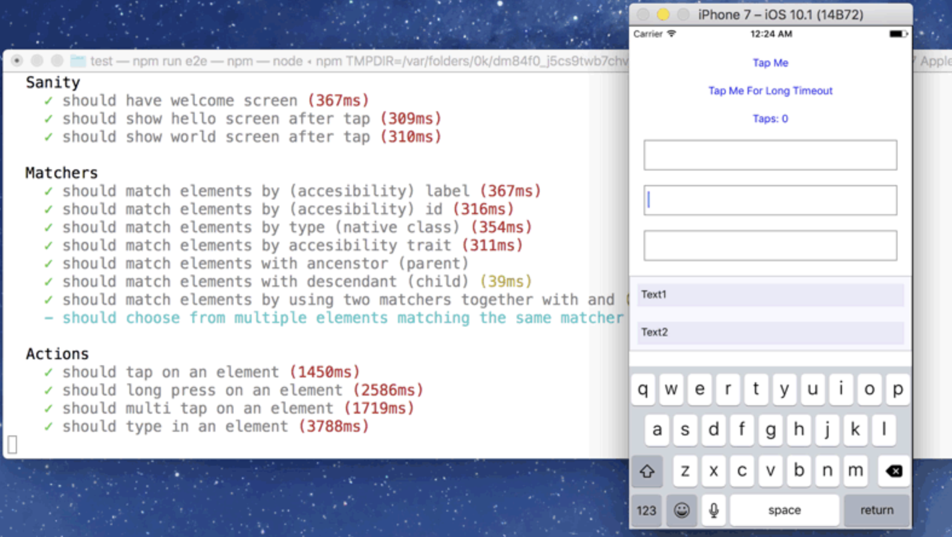Click 'should have welcome screen' test line
Viewport: 952px width, 537px height.
pos(206,100)
